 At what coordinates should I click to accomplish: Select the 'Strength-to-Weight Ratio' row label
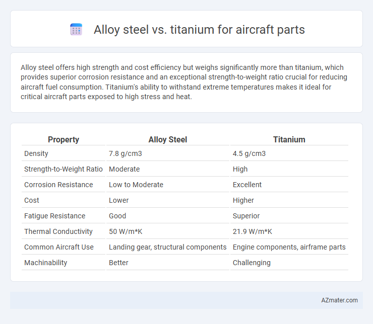coord(64,169)
